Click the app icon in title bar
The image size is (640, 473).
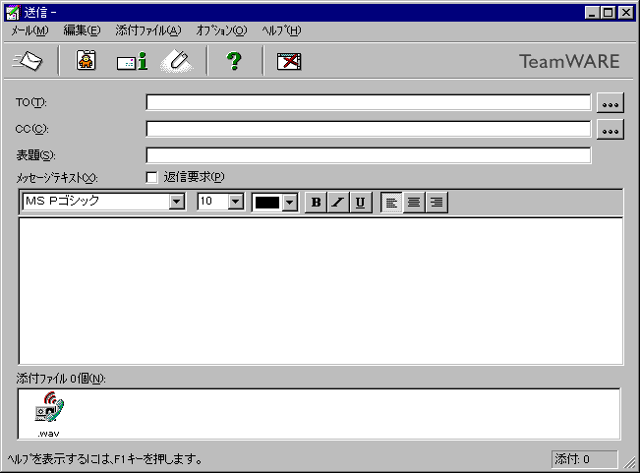(x=13, y=13)
